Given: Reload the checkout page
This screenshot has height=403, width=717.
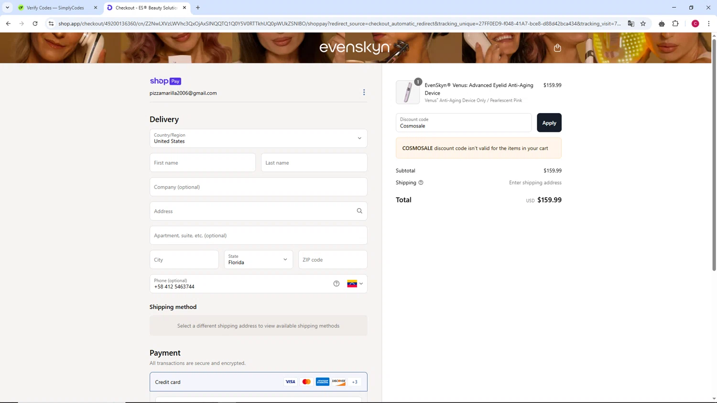Looking at the screenshot, I should point(35,23).
